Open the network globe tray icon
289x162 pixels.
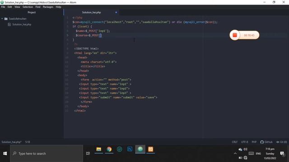coord(245,157)
